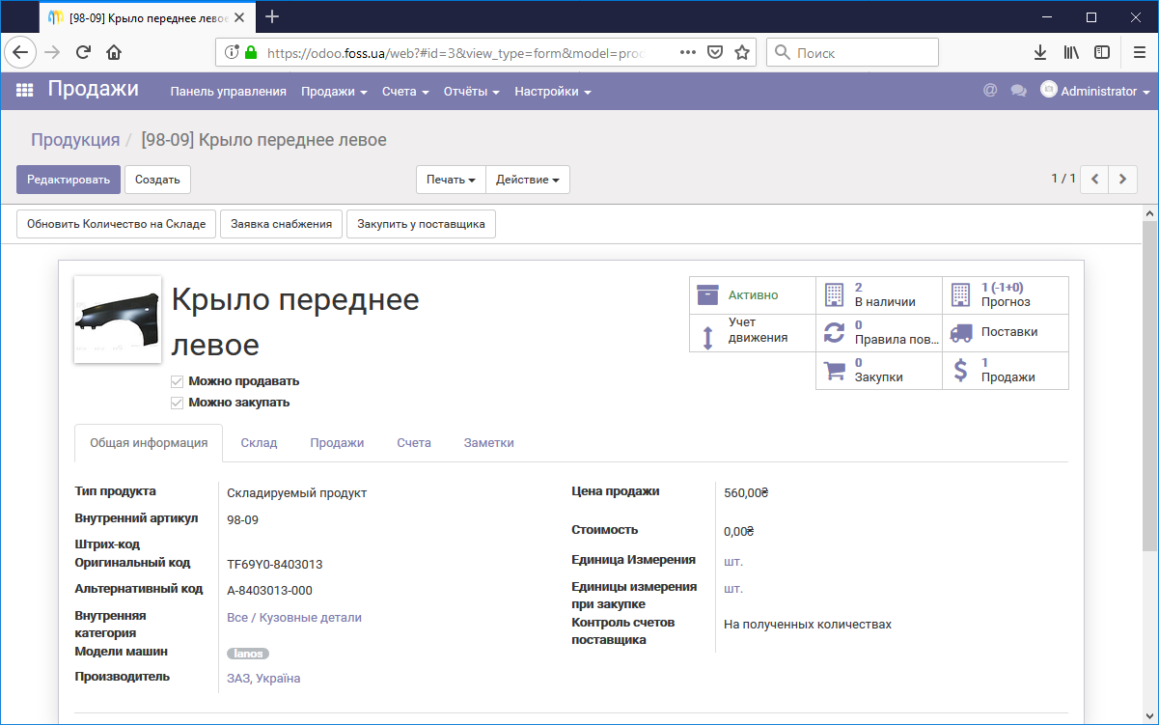
Task: Toggle the Можно продавать checkbox
Action: pyautogui.click(x=177, y=381)
